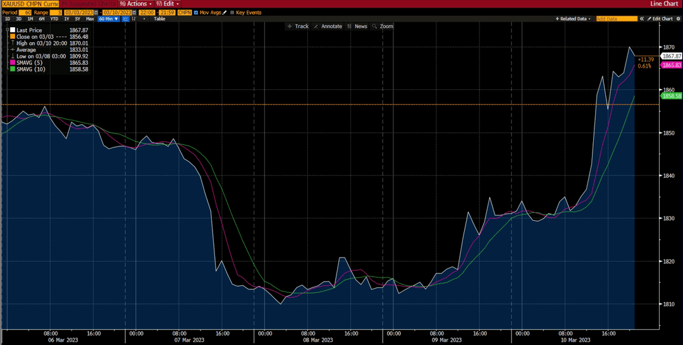Click the pink SMAVG (5) color swatch
683x345 pixels.
coord(12,63)
